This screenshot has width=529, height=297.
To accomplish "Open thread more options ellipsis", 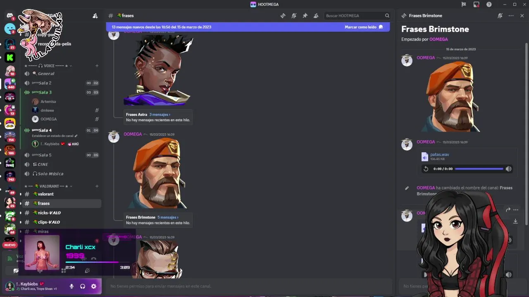I will coord(511,16).
